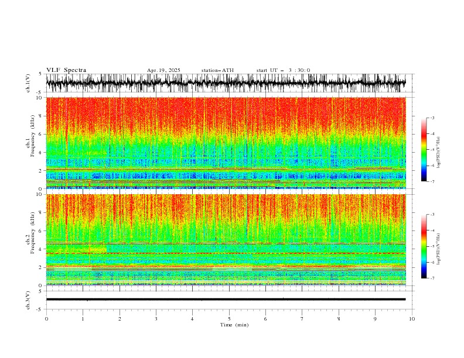Click time axis tick label "0"

(46, 319)
